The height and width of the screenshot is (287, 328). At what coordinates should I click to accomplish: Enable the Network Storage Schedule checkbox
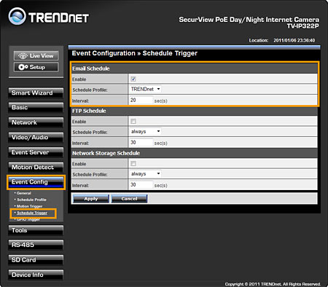pos(133,163)
